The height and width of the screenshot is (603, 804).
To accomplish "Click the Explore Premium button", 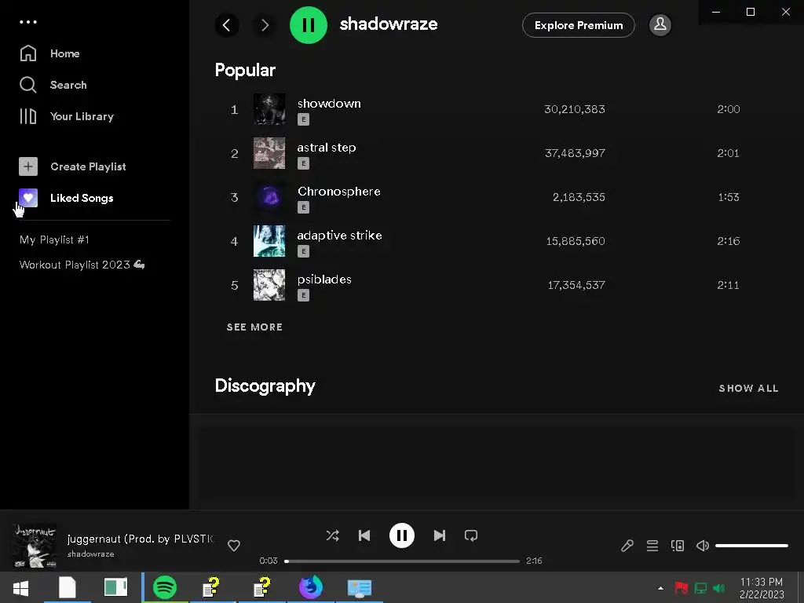I will pyautogui.click(x=579, y=25).
